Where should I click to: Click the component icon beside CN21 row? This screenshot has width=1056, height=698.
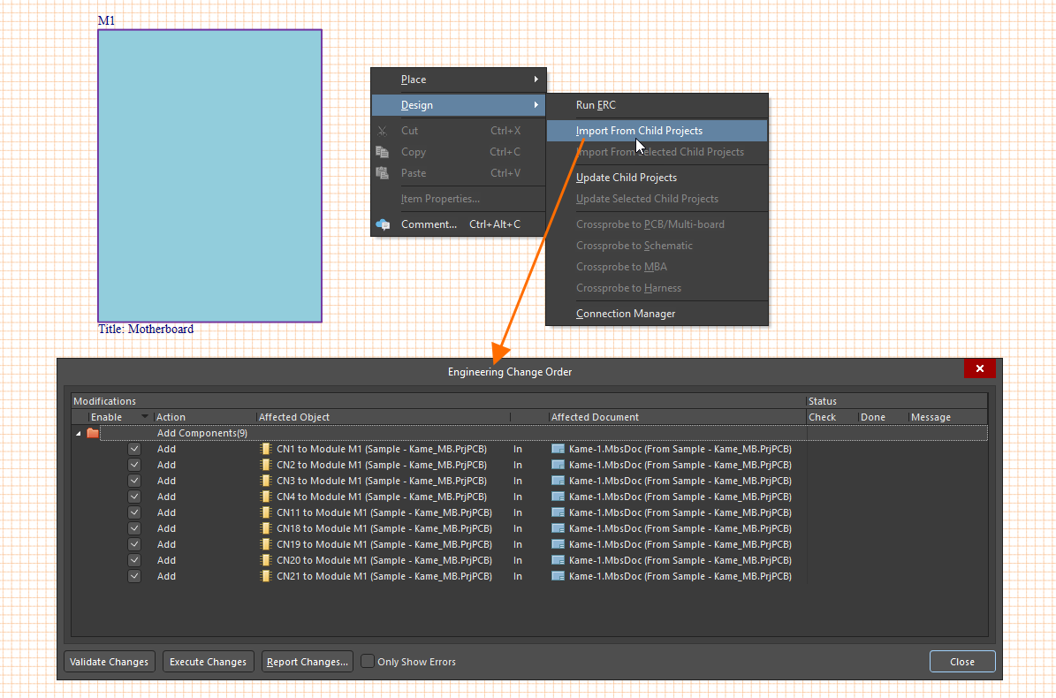[266, 576]
